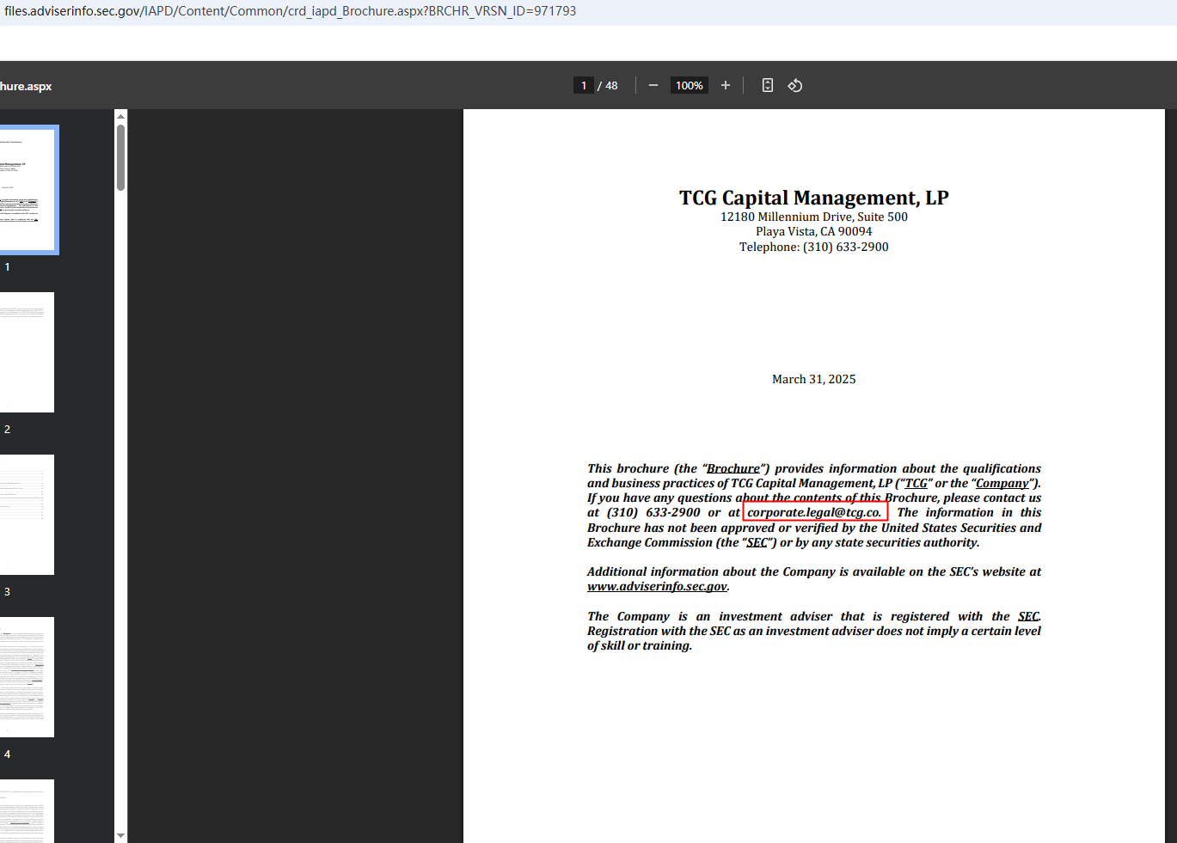The image size is (1177, 843).
Task: Set the 100% zoom level field
Action: point(690,85)
